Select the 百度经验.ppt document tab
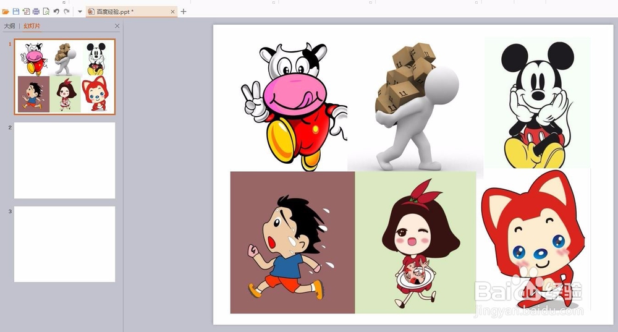The width and height of the screenshot is (618, 332). (x=132, y=12)
